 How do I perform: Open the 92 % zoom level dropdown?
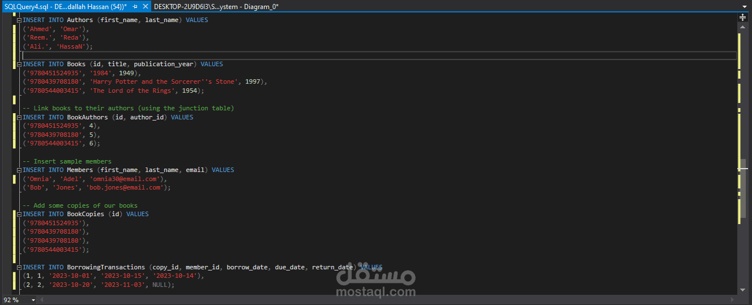pyautogui.click(x=33, y=300)
